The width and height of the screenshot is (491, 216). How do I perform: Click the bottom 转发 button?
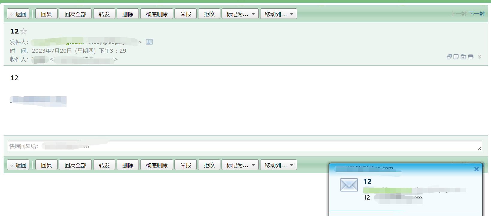[104, 165]
